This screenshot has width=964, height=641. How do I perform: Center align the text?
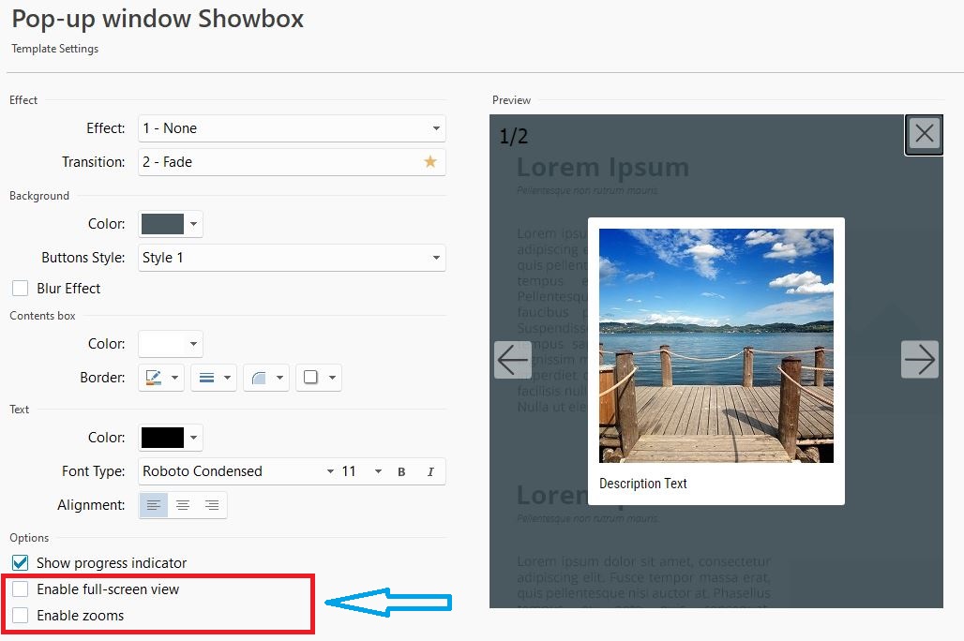click(183, 505)
